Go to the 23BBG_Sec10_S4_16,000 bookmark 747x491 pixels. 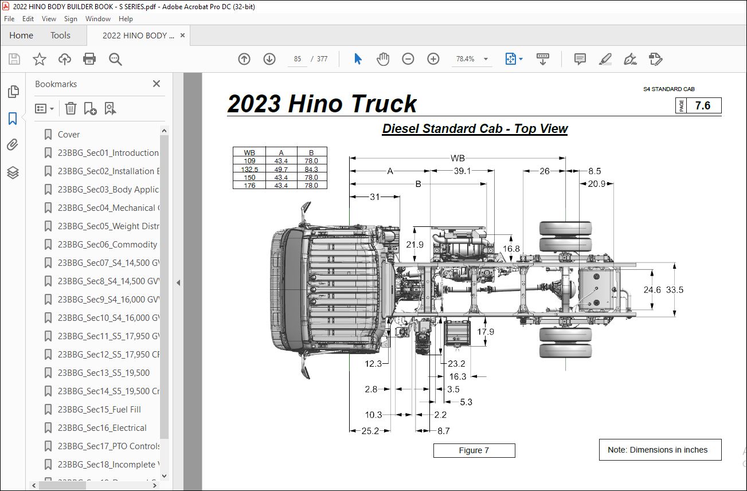pyautogui.click(x=108, y=318)
